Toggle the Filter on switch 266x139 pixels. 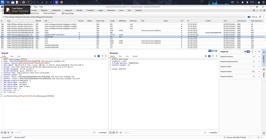point(249,17)
